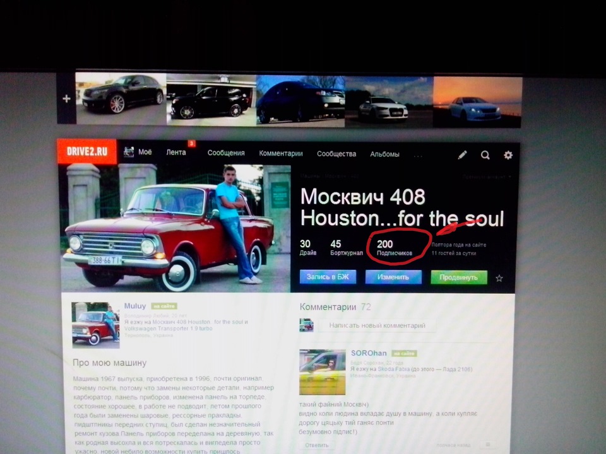Open the black SUV in garage thumbnail
606x454 pixels.
click(211, 99)
